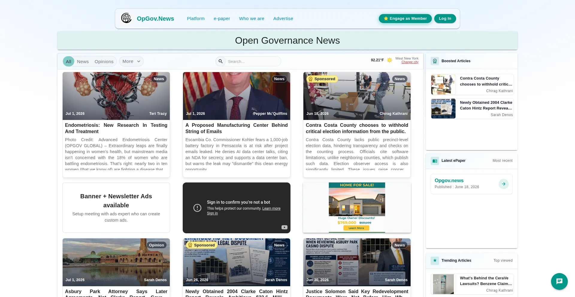Click the Trending Articles star icon
575x297 pixels.
coord(435,261)
